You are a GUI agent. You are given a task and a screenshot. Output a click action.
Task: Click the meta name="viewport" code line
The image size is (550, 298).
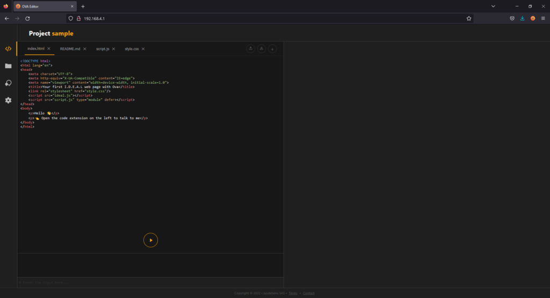tap(99, 83)
